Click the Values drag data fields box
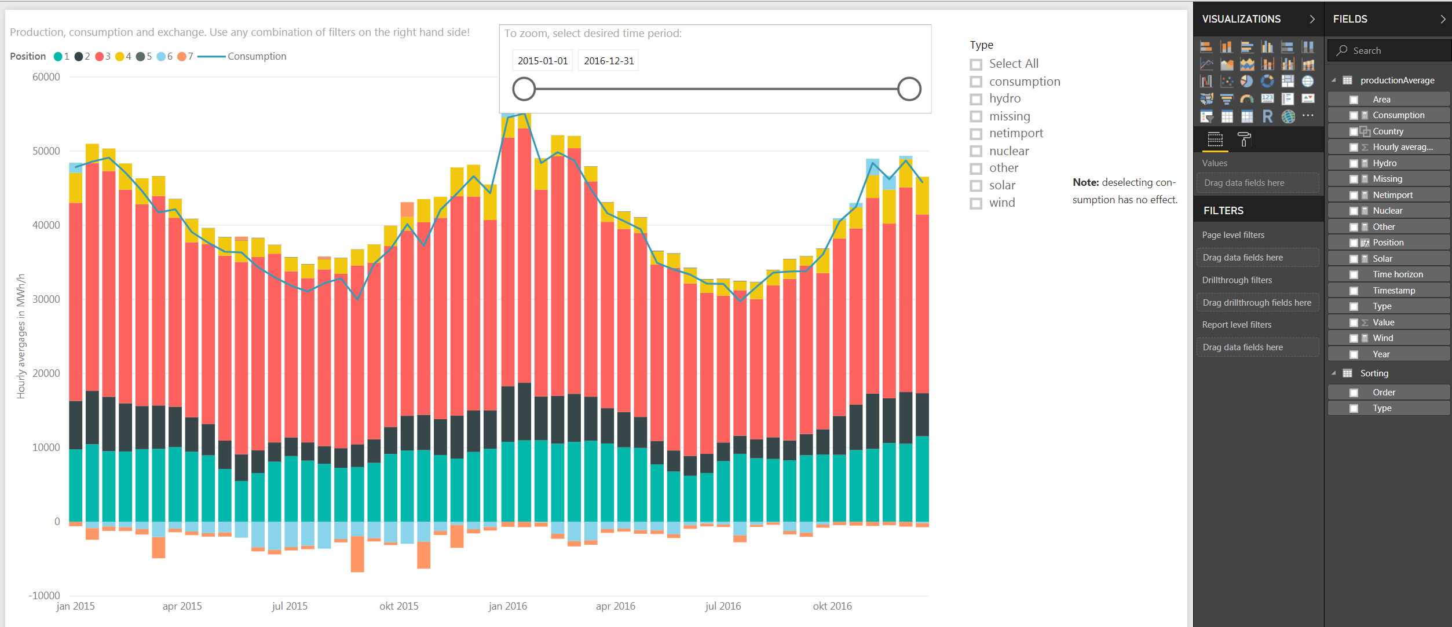Image resolution: width=1452 pixels, height=627 pixels. click(1257, 183)
